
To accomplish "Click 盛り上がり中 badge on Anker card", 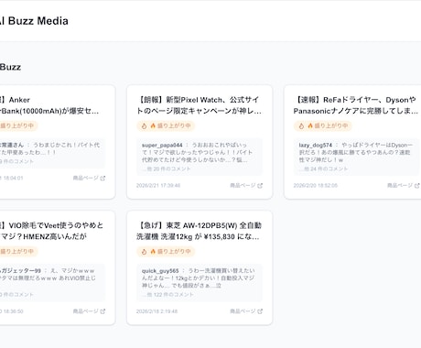I will point(18,125).
